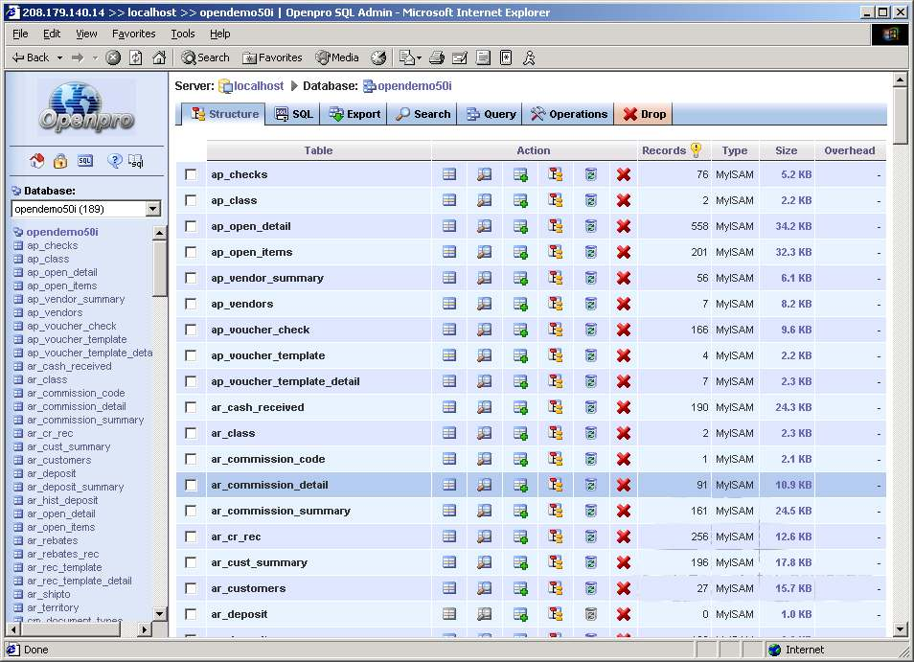Click the padlock logout icon in sidebar

pyautogui.click(x=60, y=161)
